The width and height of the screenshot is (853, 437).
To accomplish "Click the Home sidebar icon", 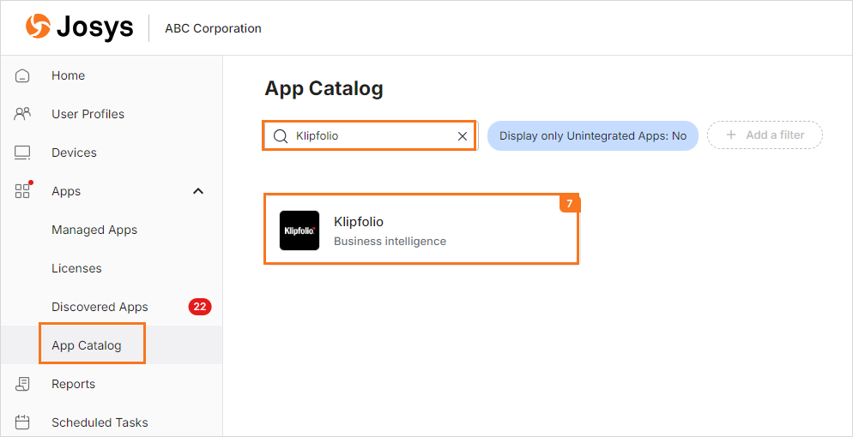I will click(x=22, y=75).
